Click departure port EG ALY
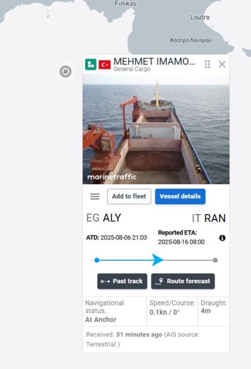 click(x=103, y=218)
